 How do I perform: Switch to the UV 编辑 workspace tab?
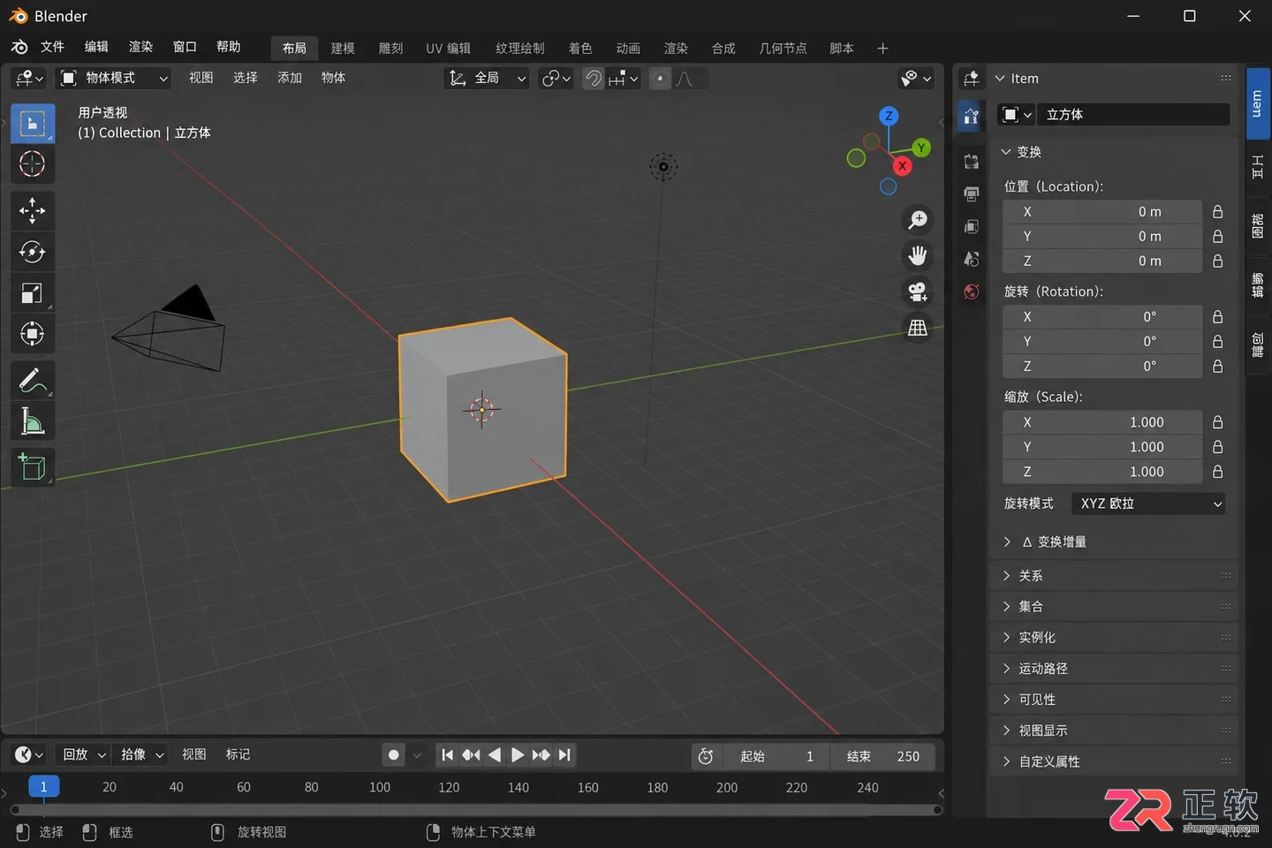[448, 49]
